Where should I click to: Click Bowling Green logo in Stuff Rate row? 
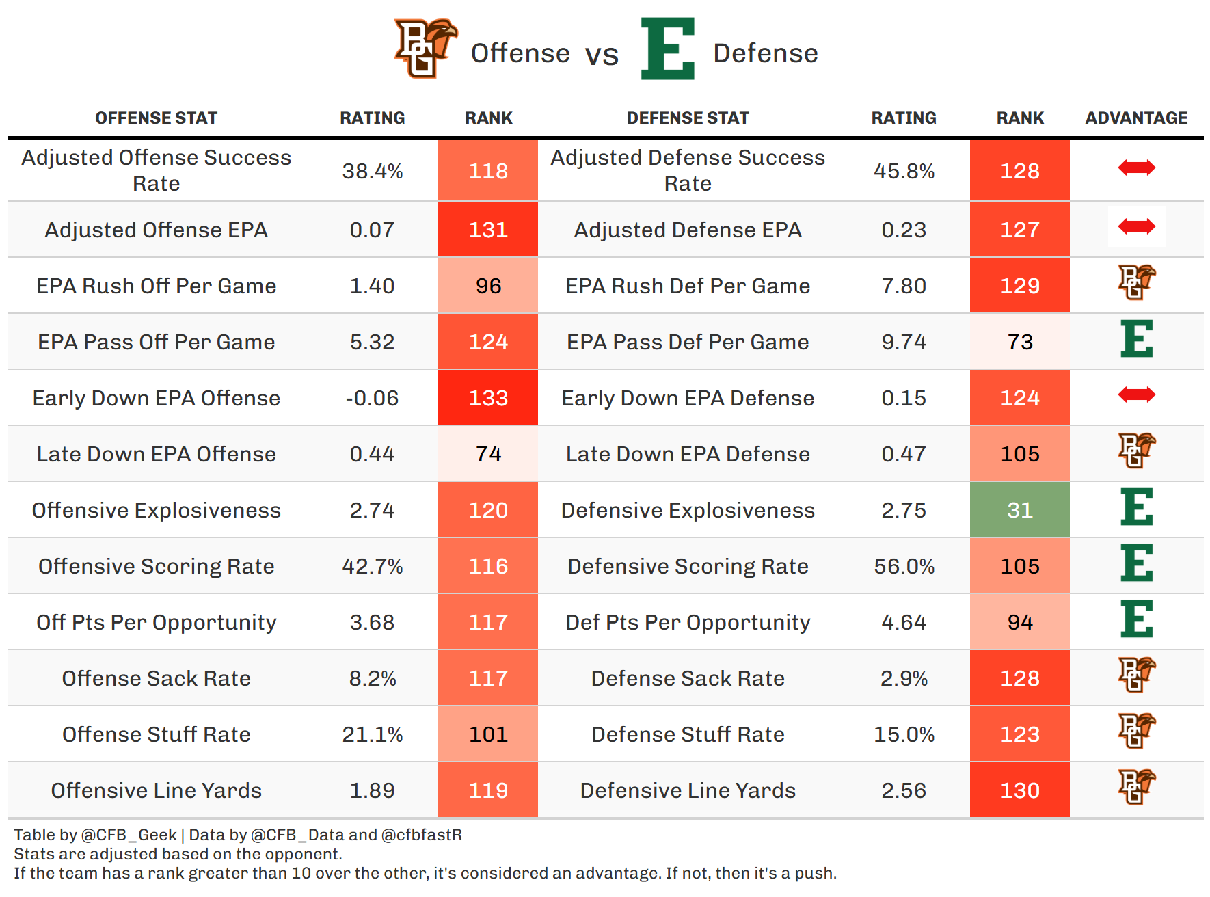[x=1136, y=731]
